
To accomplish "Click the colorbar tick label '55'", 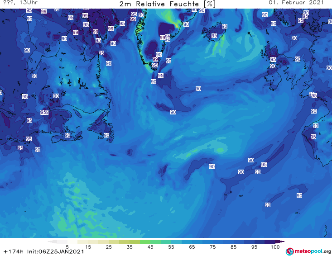I will tap(171, 247).
